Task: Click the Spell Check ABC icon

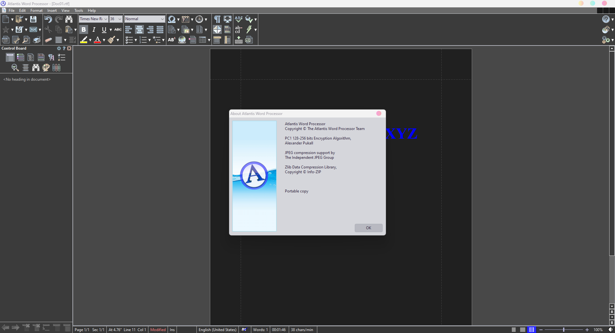Action: pyautogui.click(x=238, y=19)
